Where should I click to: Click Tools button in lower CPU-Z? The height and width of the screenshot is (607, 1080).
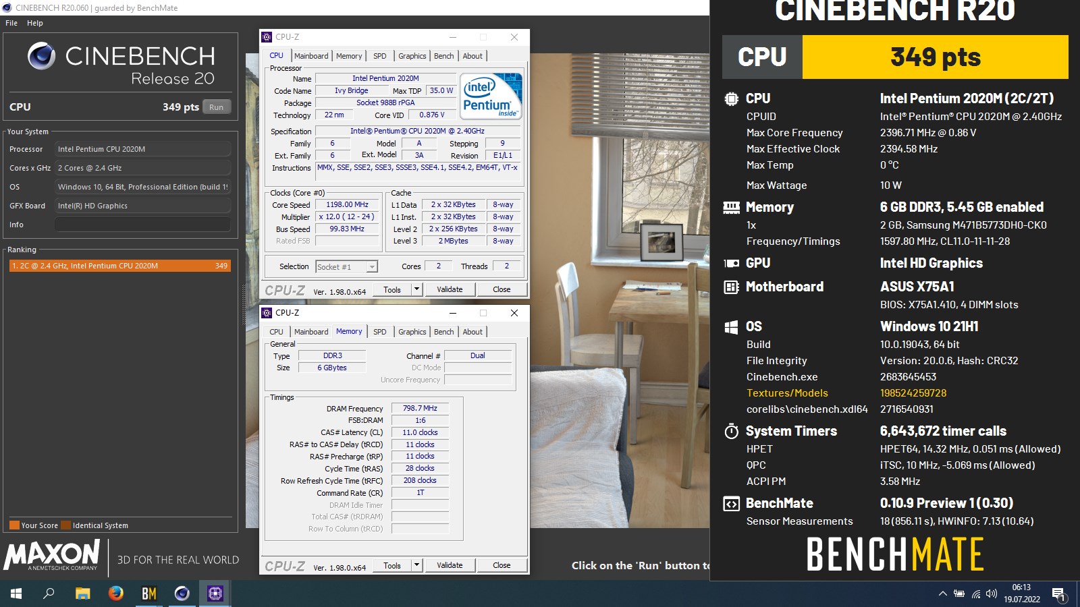click(x=392, y=566)
